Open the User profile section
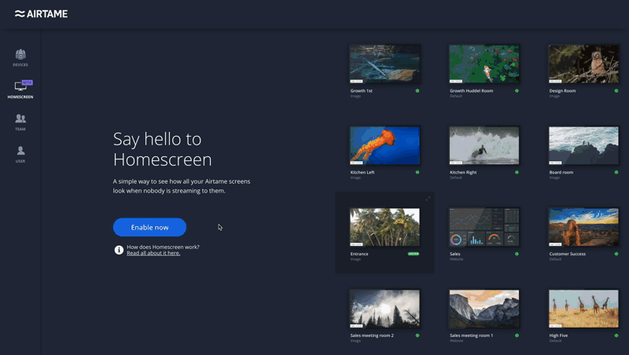629x355 pixels. (x=20, y=153)
